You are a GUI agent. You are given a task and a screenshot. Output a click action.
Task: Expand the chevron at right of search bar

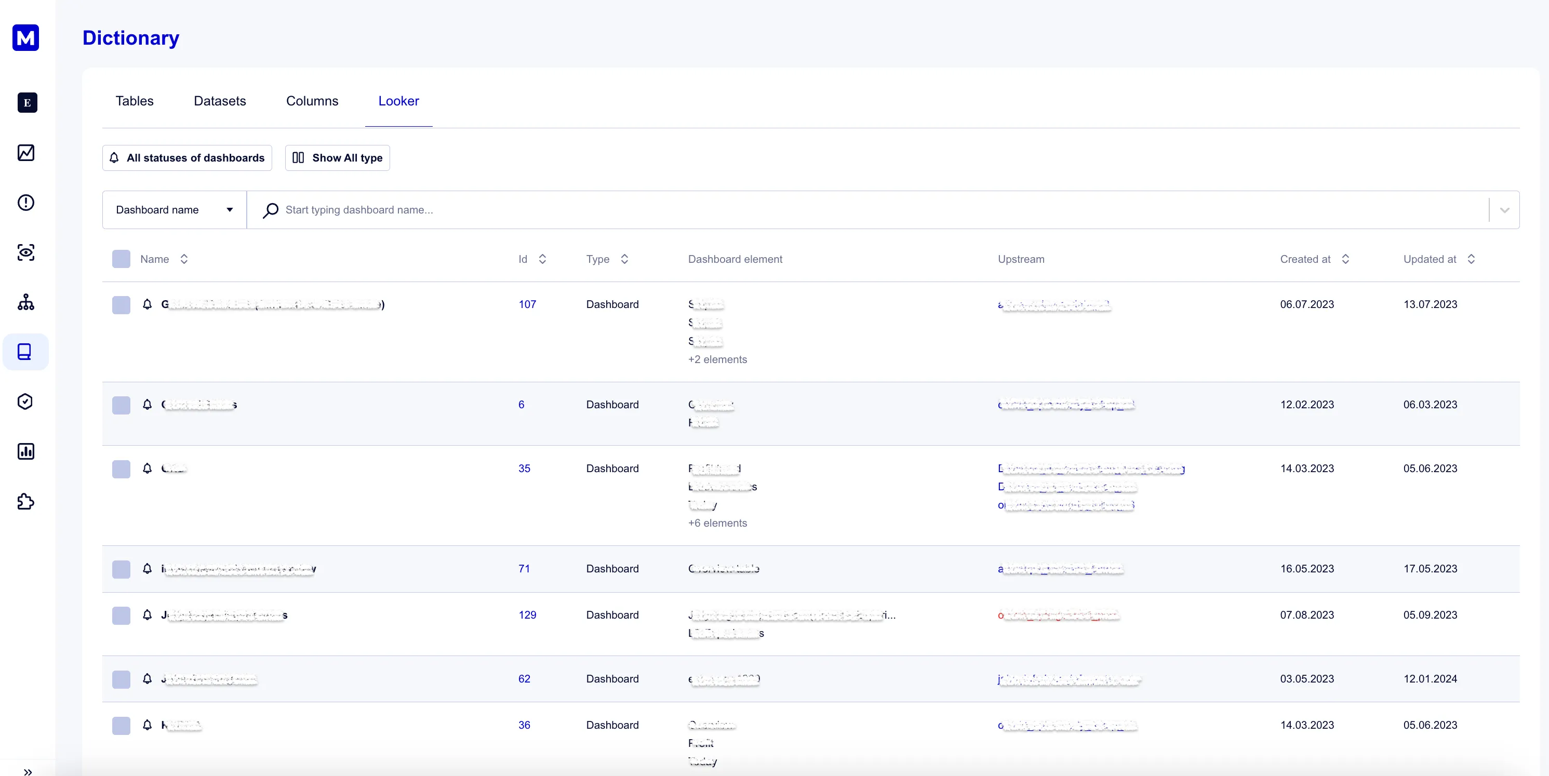pyautogui.click(x=1504, y=210)
